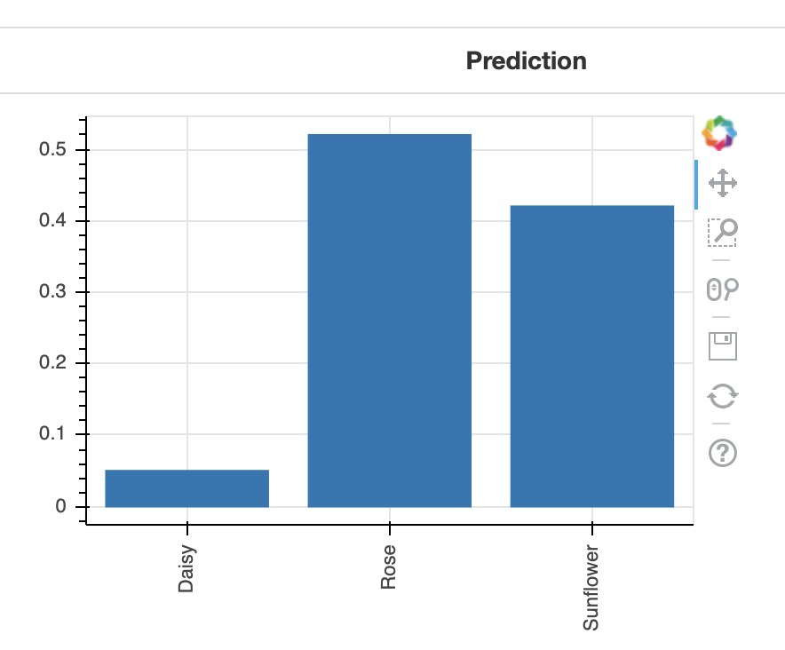Click the 0.1 y-axis tick label
The height and width of the screenshot is (650, 785).
pos(52,433)
